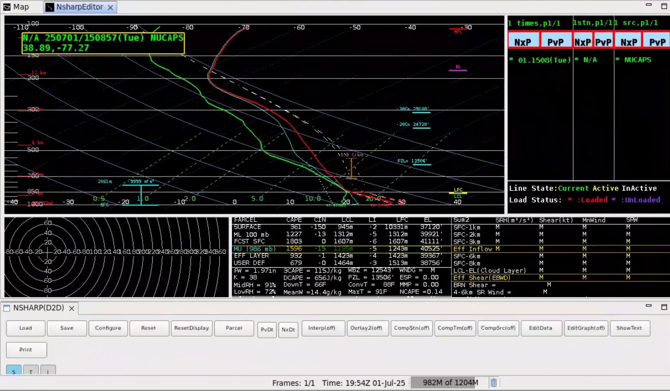Click the DCAPE = 656J/kg value
The width and height of the screenshot is (670, 391).
[x=313, y=278]
